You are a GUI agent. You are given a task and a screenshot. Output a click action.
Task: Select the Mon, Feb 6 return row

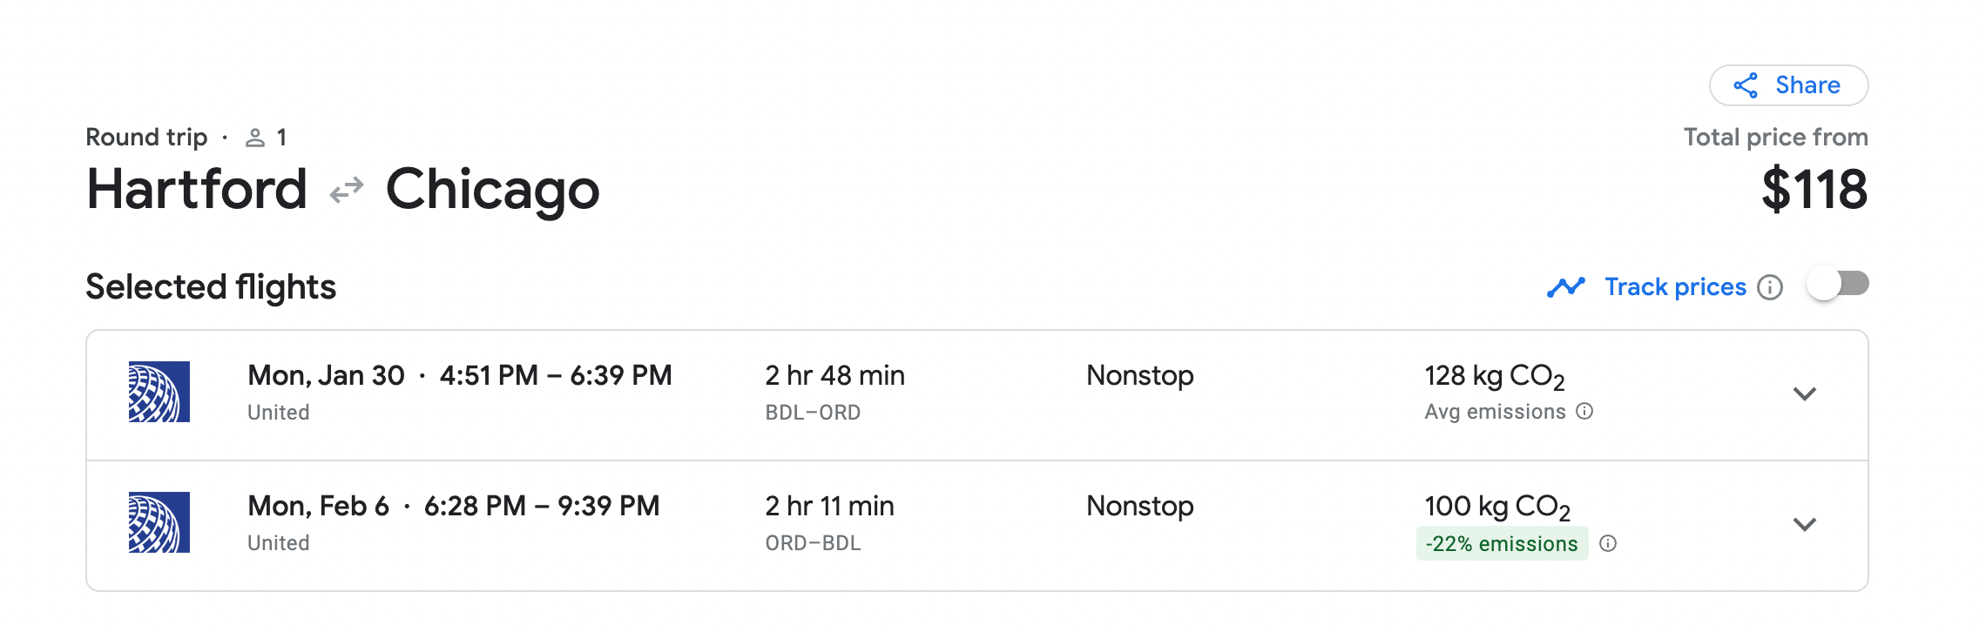(x=977, y=526)
